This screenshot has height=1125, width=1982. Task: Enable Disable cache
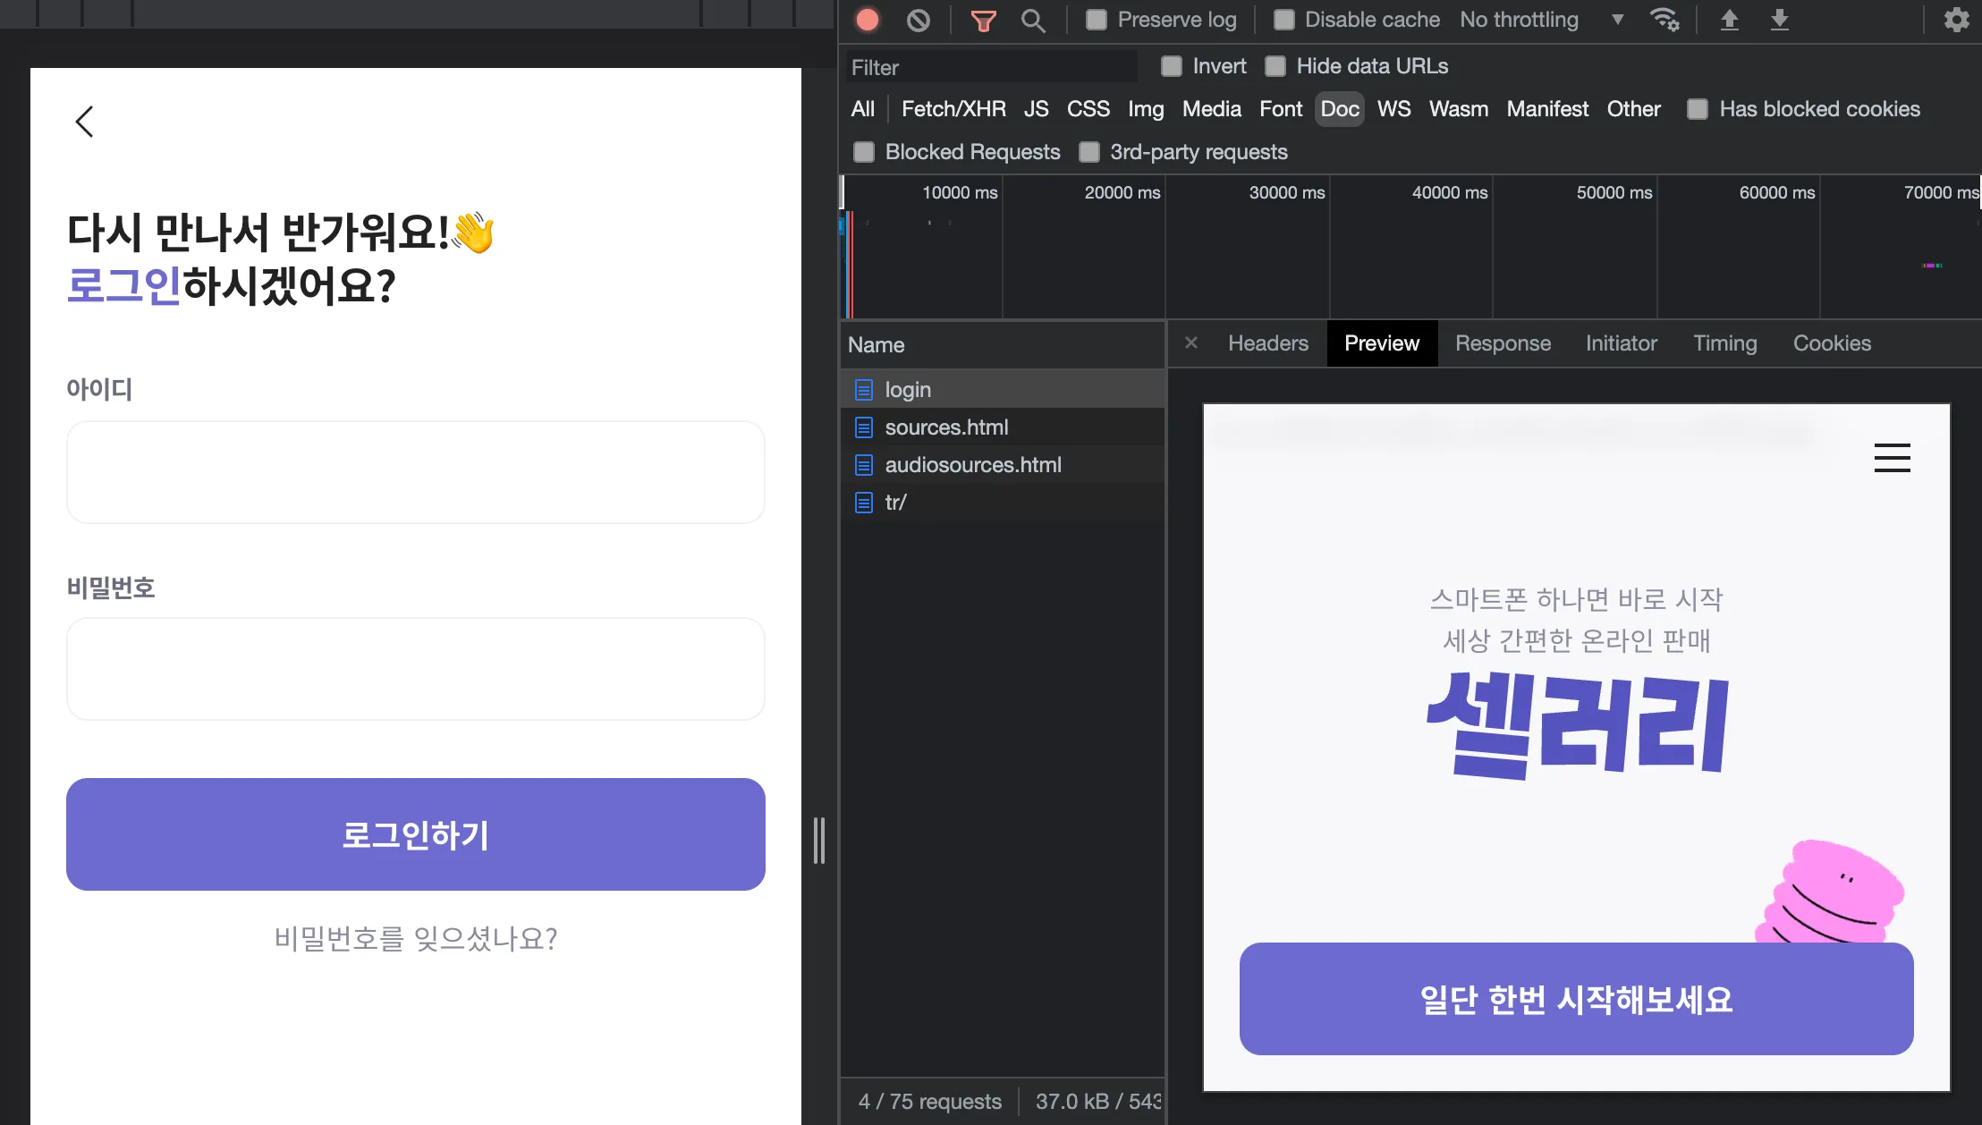coord(1283,19)
